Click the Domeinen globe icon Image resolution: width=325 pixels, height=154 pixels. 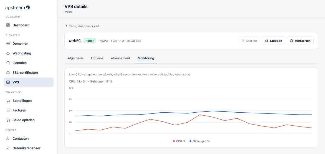(8, 43)
